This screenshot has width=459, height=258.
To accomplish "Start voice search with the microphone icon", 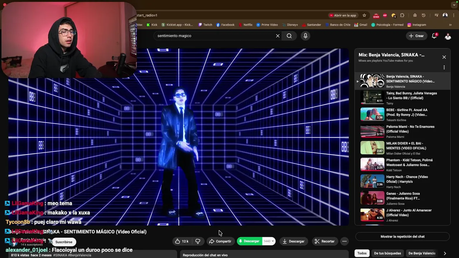I will [x=306, y=36].
